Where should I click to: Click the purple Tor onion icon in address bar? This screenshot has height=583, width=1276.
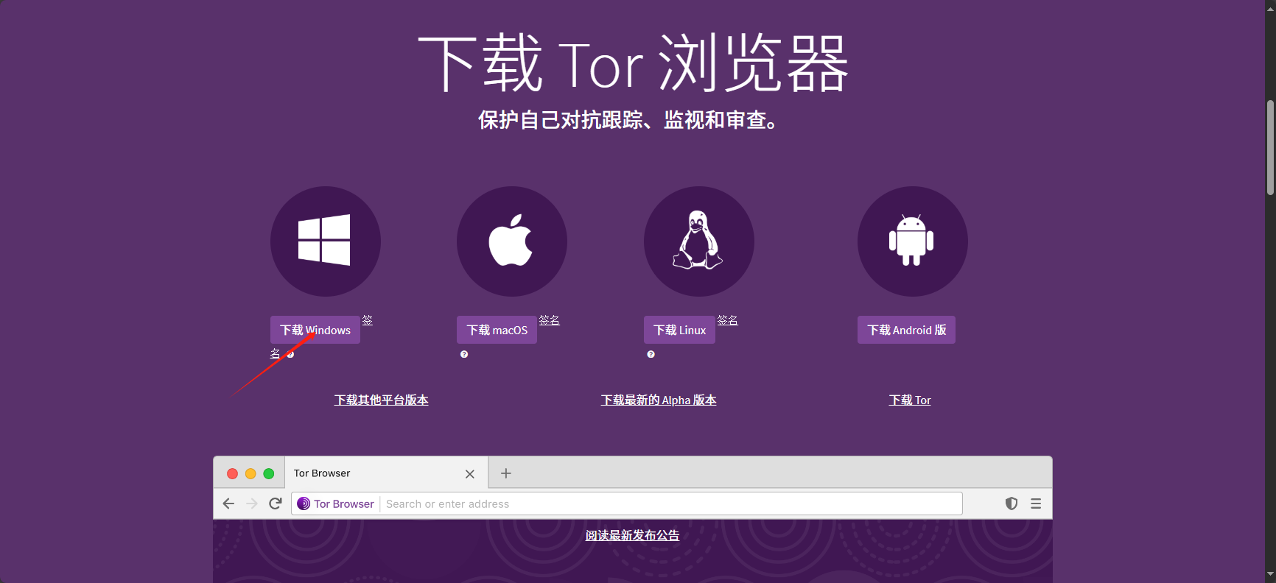point(304,504)
